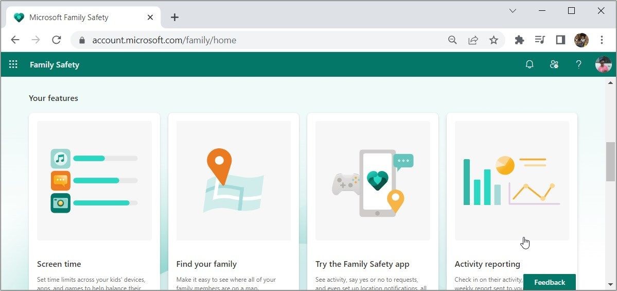Open the Feedback button
This screenshot has width=617, height=291.
coord(549,282)
